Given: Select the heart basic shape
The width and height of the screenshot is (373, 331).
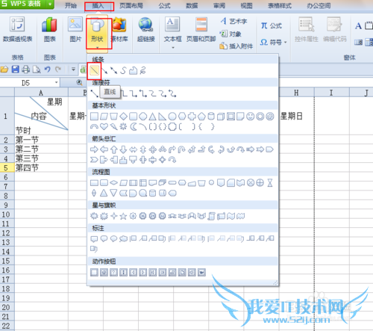Looking at the screenshot, I should [x=104, y=127].
